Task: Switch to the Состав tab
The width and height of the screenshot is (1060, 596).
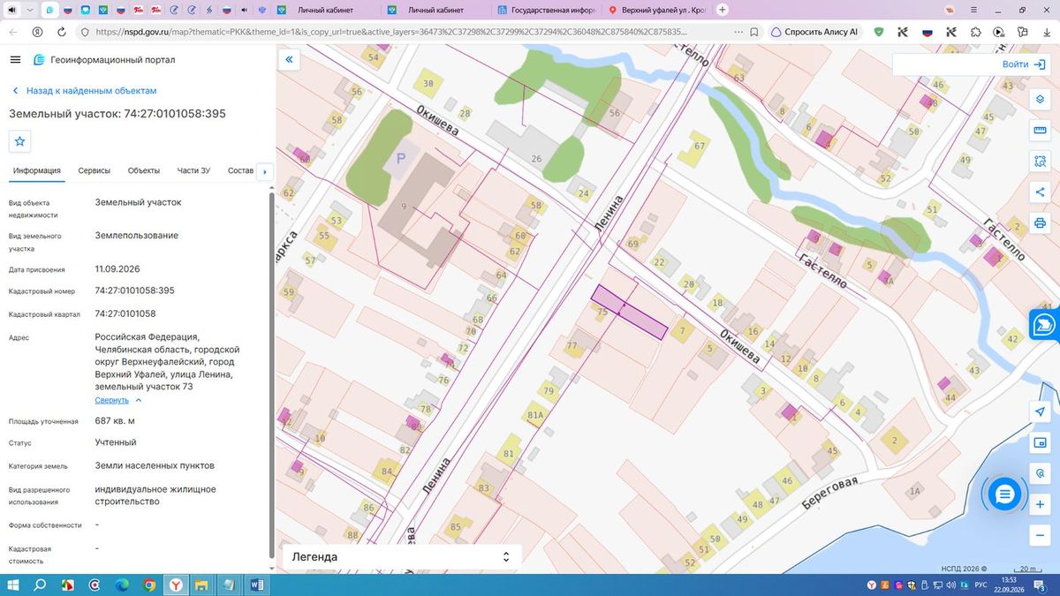Action: (x=240, y=170)
